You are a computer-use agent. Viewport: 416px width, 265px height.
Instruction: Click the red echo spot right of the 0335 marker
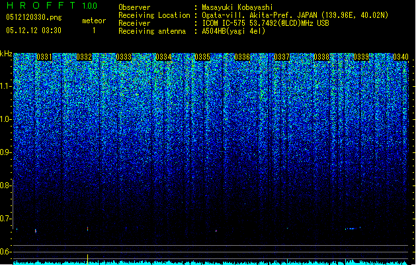pos(216,231)
